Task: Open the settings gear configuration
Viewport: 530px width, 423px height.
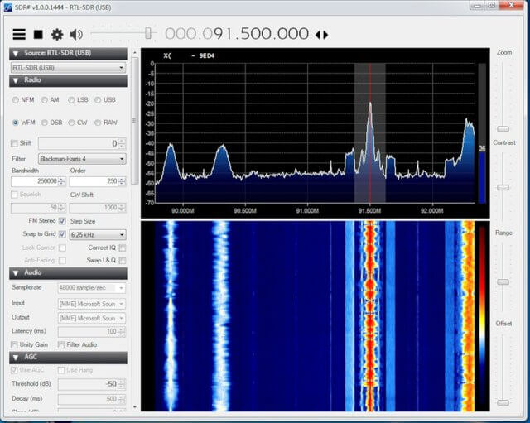Action: coord(56,34)
